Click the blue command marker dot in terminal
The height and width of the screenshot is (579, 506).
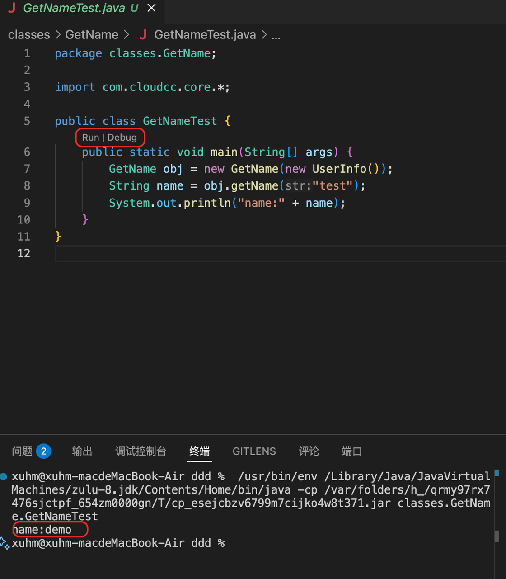[4, 476]
